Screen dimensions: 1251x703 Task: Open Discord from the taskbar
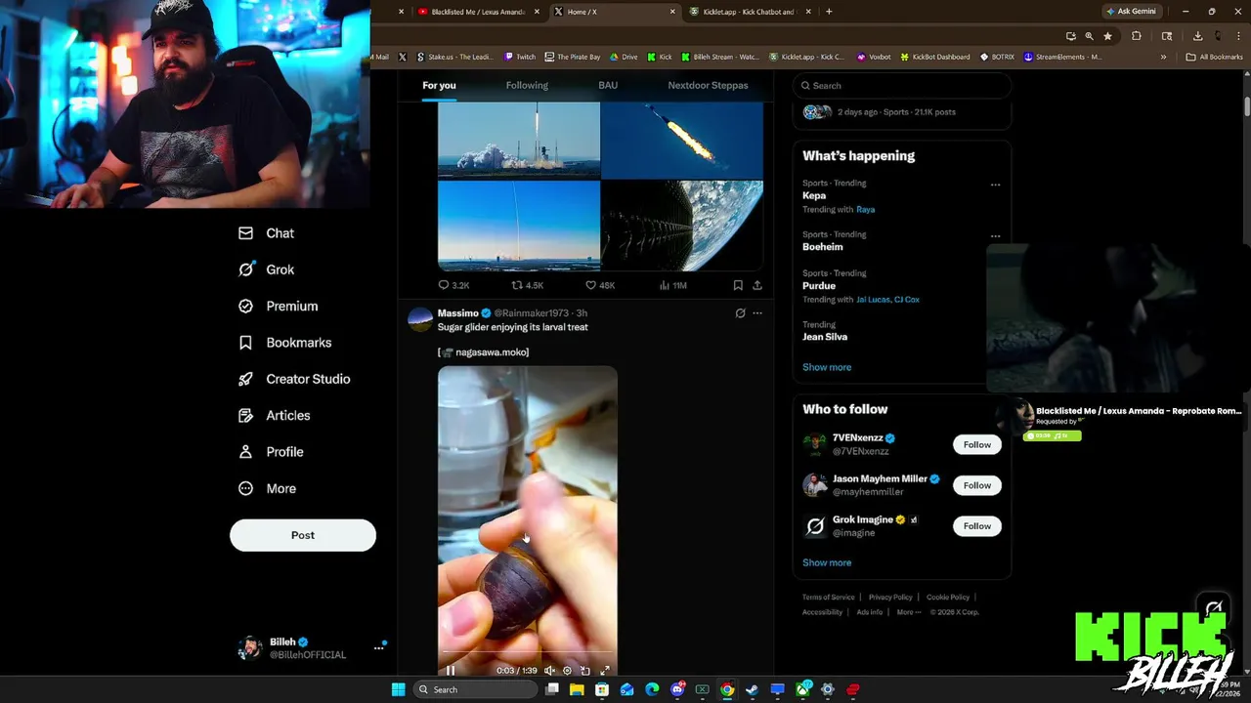(x=677, y=689)
